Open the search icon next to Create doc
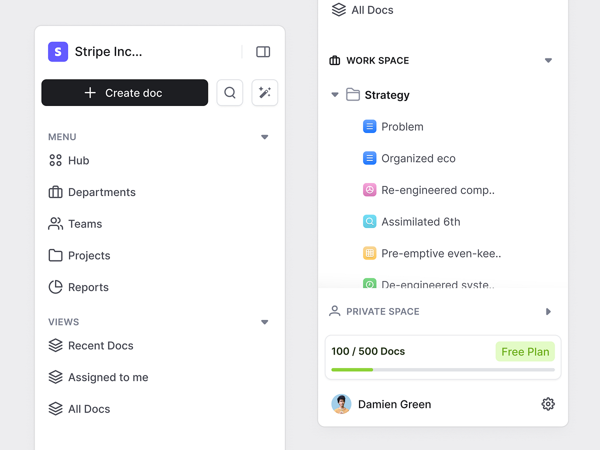This screenshot has width=600, height=450. [x=229, y=92]
